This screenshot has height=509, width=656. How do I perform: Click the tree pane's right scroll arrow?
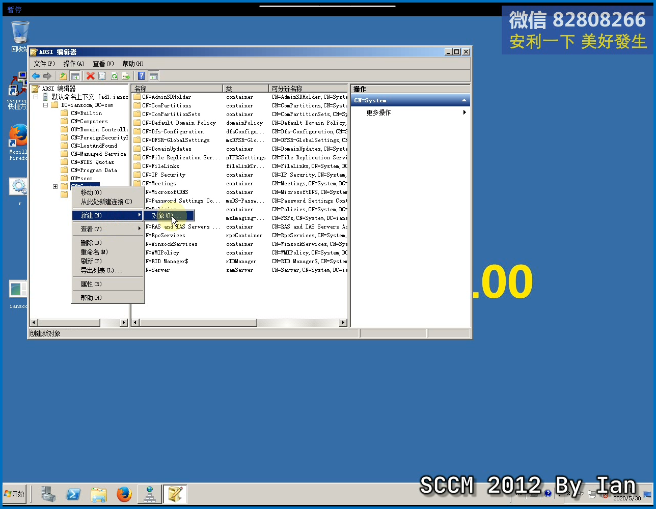point(124,323)
